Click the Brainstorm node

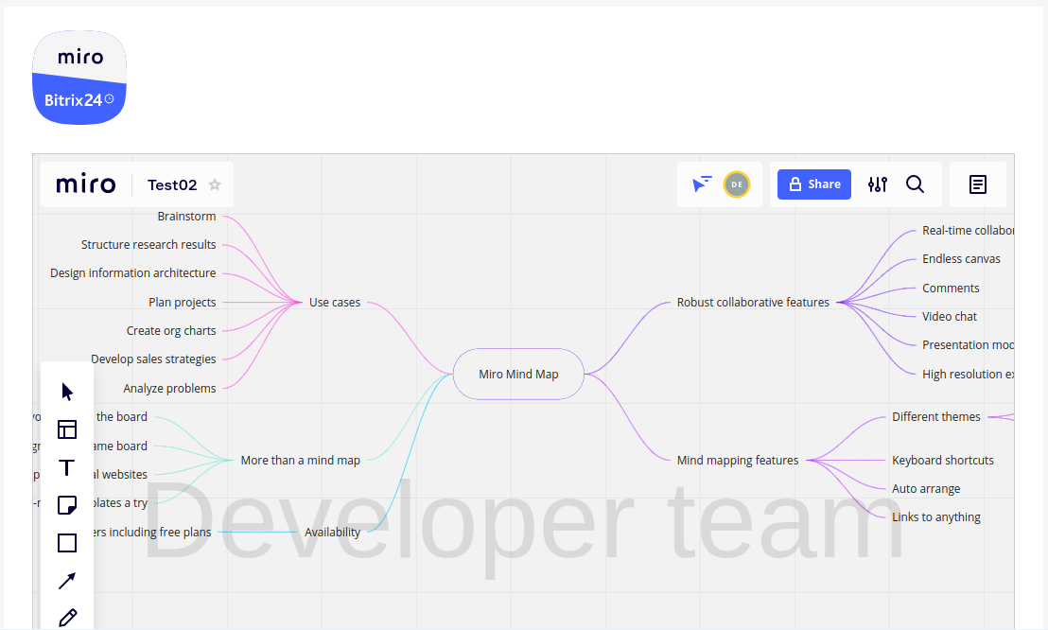(x=186, y=216)
